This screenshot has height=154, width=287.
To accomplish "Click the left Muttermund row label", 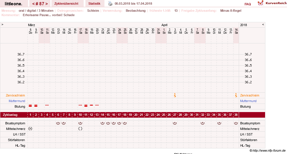I will coord(17,101).
